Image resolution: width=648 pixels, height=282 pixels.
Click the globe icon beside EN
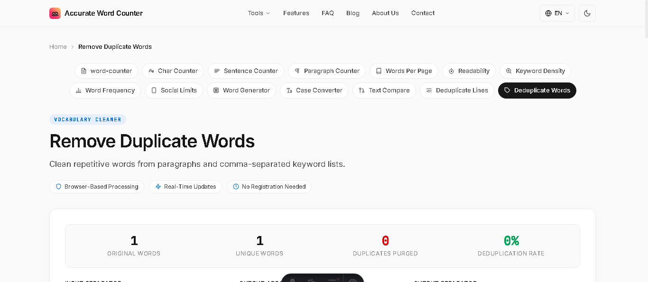548,13
